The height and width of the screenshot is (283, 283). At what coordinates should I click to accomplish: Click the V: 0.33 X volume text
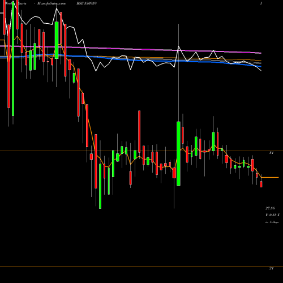point(272,215)
